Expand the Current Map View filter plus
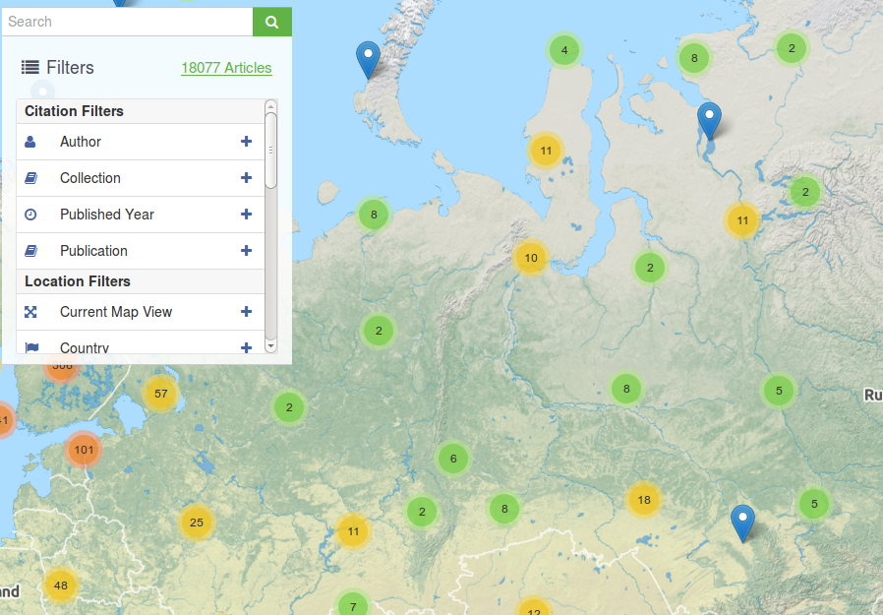The width and height of the screenshot is (883, 615). point(246,312)
